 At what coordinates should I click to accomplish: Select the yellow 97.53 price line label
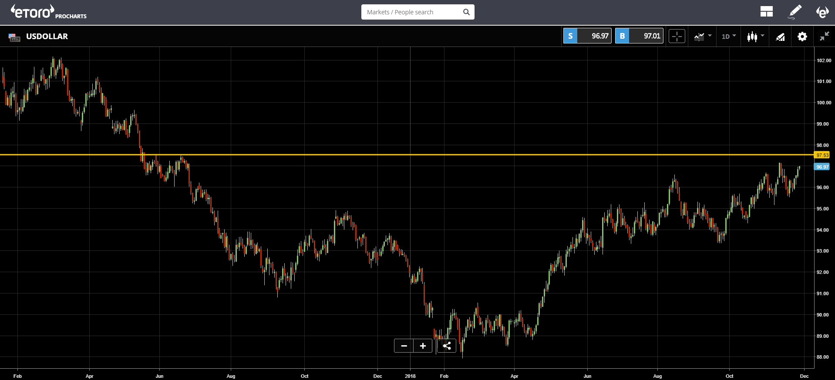(x=822, y=155)
